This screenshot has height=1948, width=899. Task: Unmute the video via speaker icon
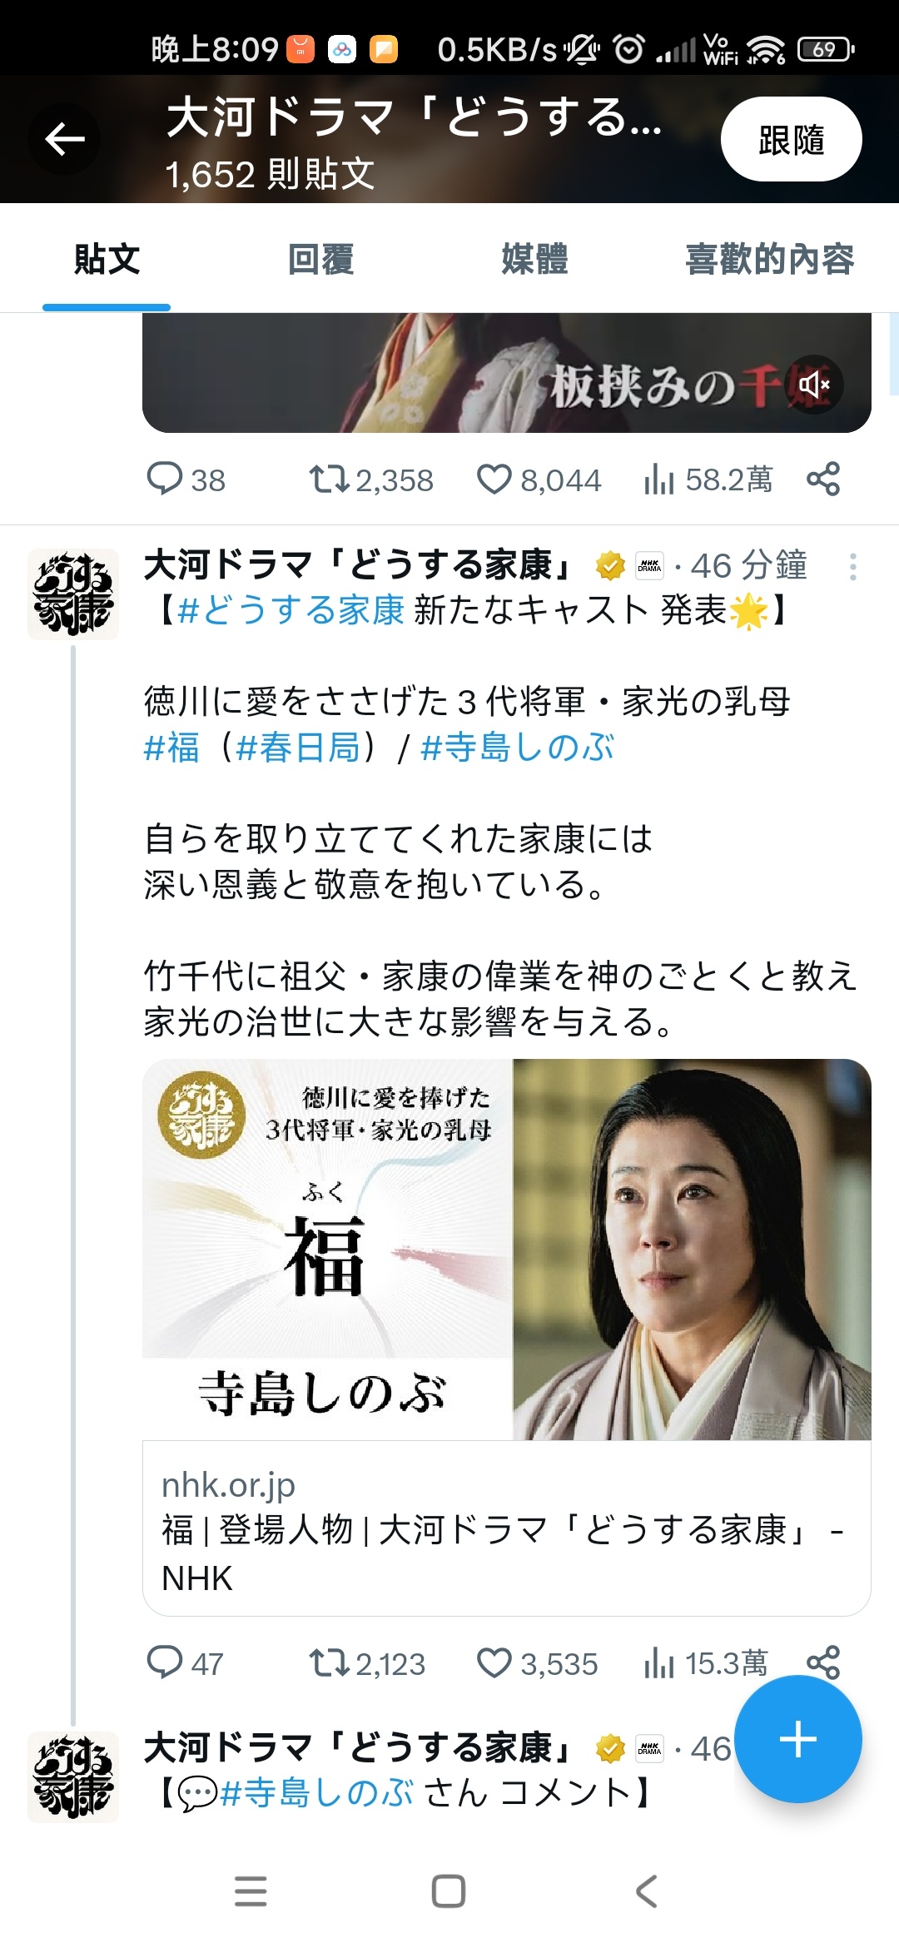pyautogui.click(x=815, y=384)
